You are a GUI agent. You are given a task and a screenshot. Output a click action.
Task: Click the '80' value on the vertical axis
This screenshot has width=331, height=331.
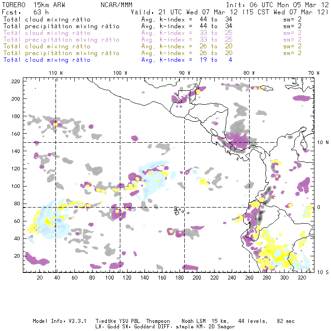17,204
